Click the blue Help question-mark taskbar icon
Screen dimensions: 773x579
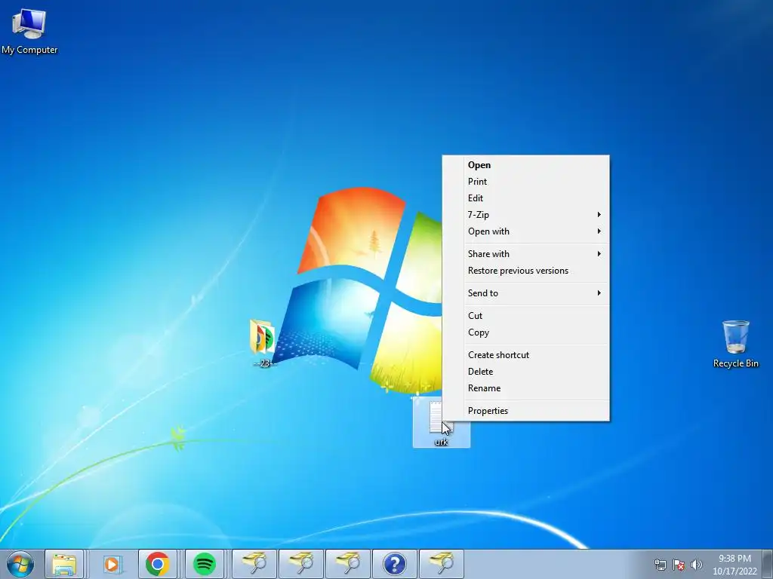coord(394,564)
